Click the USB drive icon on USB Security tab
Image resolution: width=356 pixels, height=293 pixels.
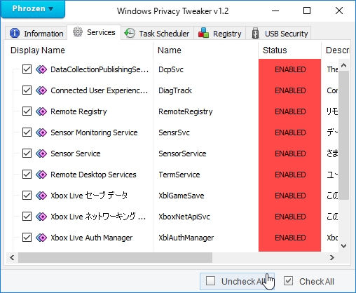coord(256,33)
